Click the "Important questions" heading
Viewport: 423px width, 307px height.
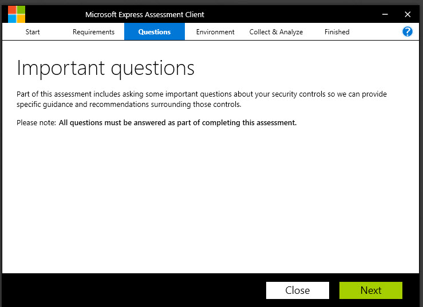pyautogui.click(x=106, y=68)
